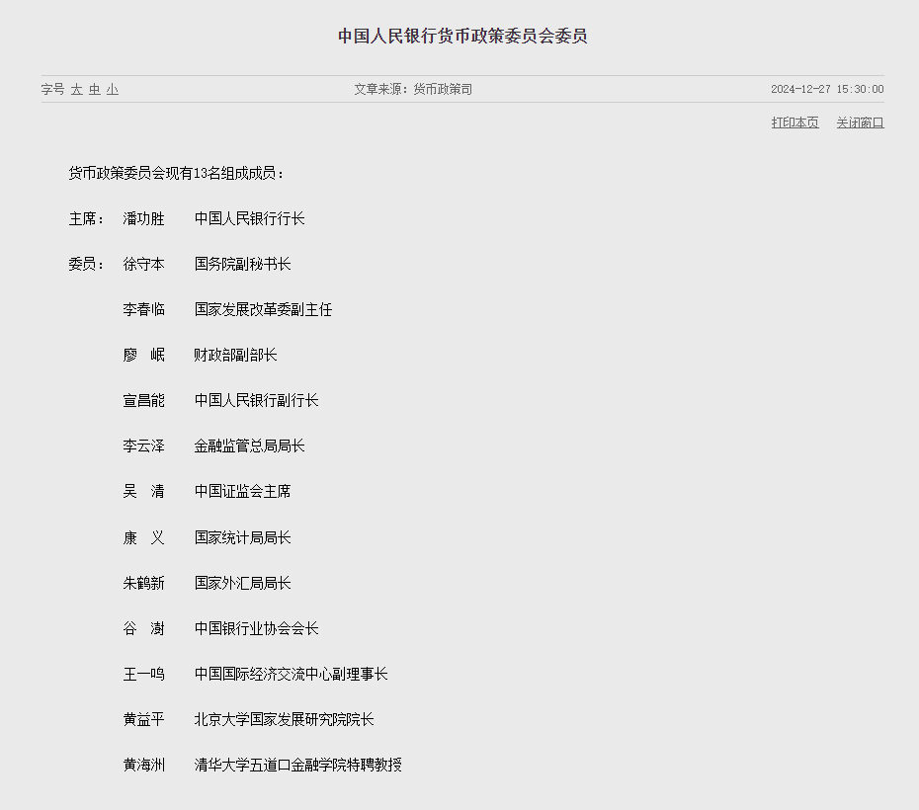919x810 pixels.
Task: Click the member name 王一鸣
Action: [143, 675]
